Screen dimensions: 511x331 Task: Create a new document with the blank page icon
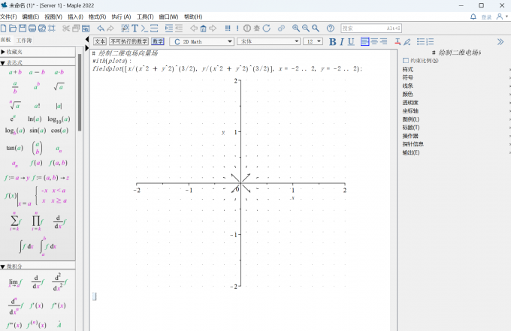click(4, 29)
